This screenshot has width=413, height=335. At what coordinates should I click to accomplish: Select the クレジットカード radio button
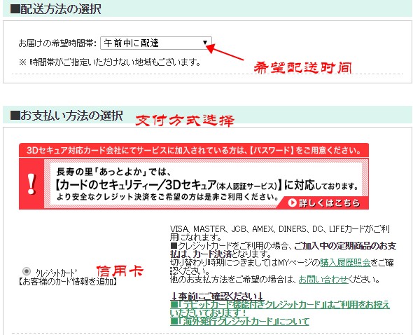coord(27,271)
